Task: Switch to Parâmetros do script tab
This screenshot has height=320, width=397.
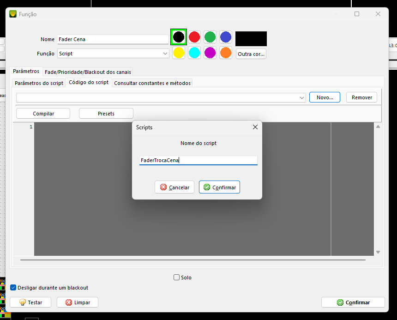Action: pos(39,83)
